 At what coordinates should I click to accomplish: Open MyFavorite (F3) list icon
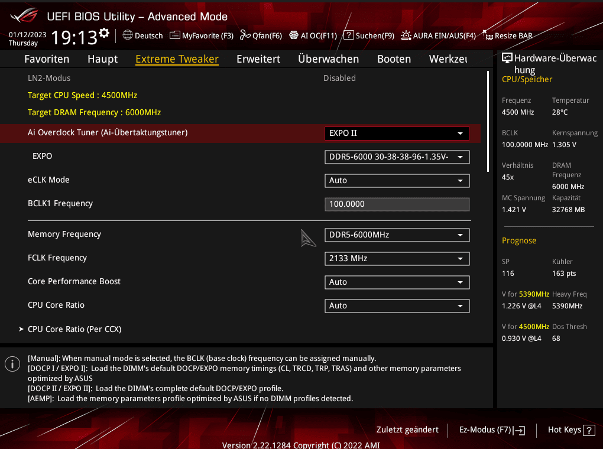click(174, 35)
